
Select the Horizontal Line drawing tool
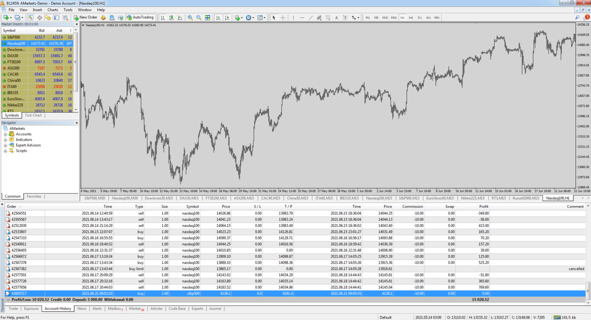point(302,17)
